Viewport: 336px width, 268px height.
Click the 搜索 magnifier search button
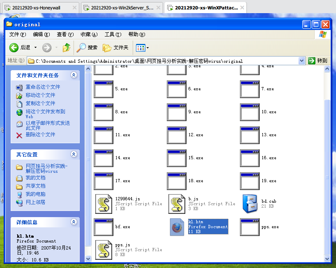click(x=87, y=48)
